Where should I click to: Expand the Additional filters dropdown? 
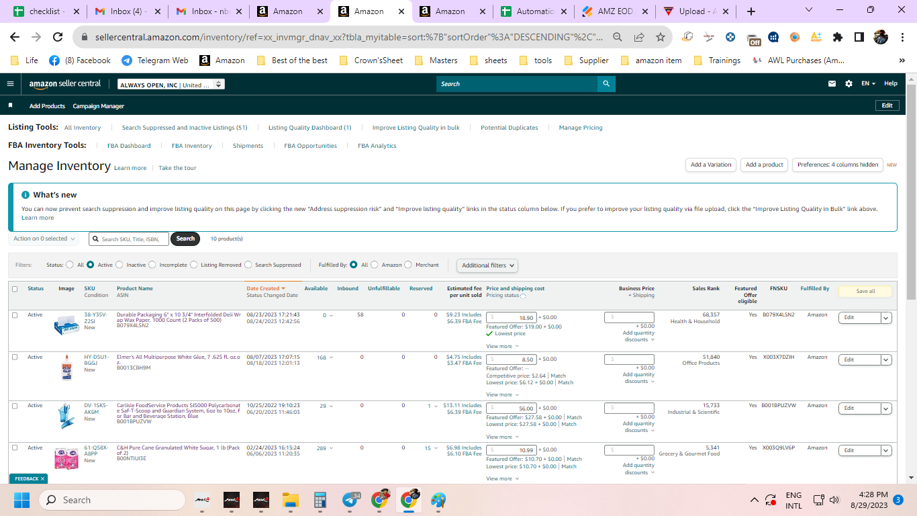(487, 265)
